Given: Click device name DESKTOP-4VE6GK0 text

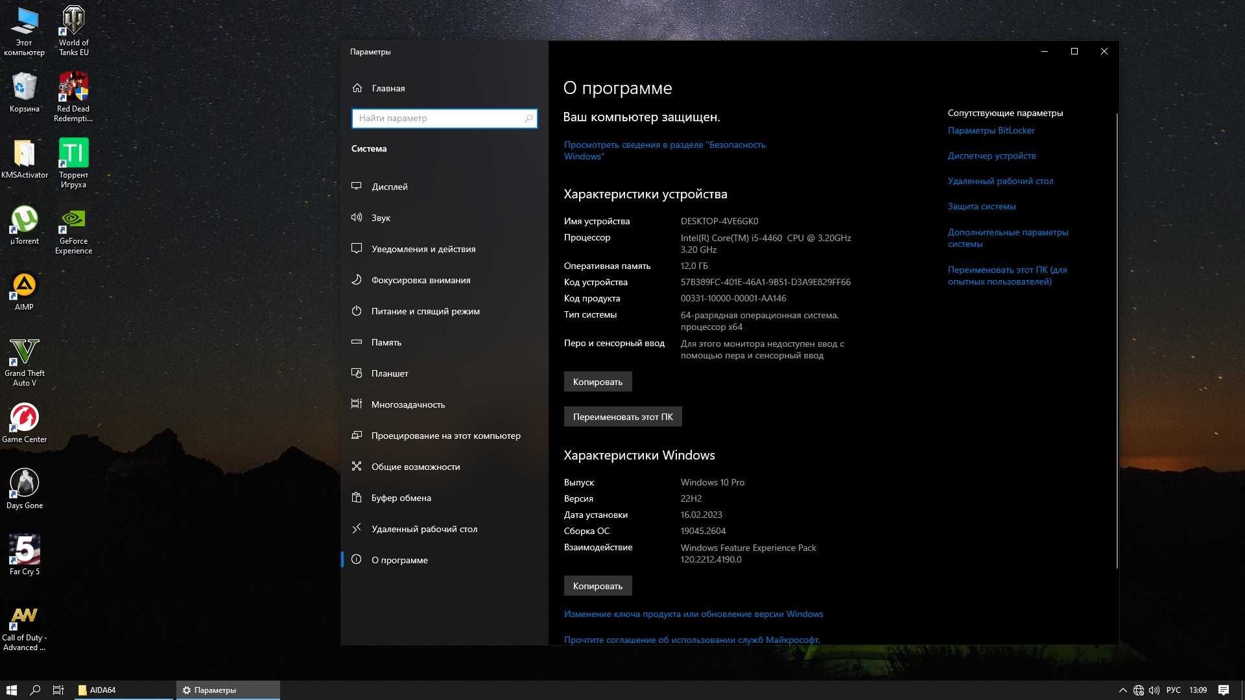Looking at the screenshot, I should point(719,221).
